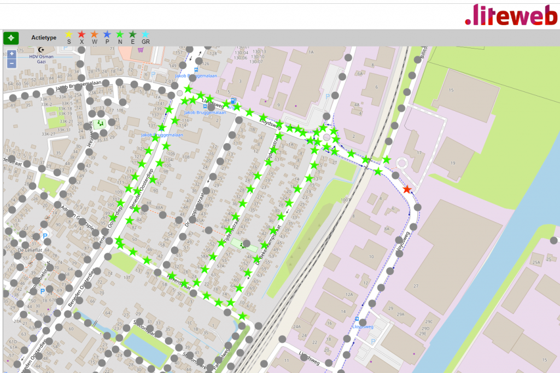Screen dimensions: 560x373
Task: Click the light gray circle at Lloydsweg junction
Action: click(180, 94)
